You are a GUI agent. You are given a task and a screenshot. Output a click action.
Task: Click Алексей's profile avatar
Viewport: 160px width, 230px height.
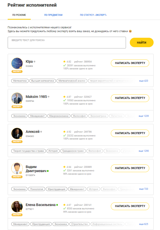coord(17,133)
